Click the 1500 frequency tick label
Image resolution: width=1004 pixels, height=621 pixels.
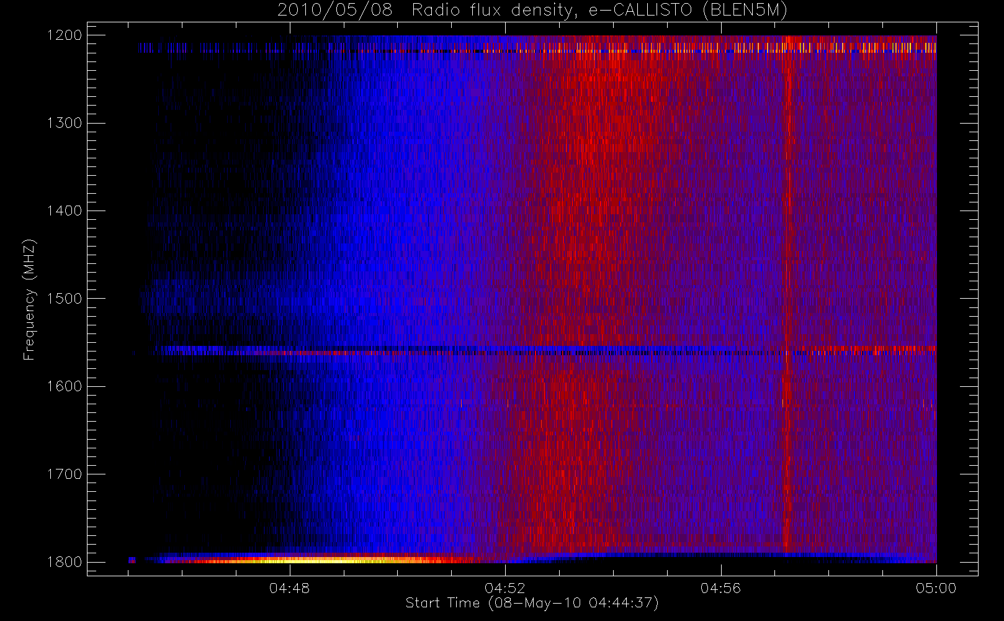coord(65,299)
